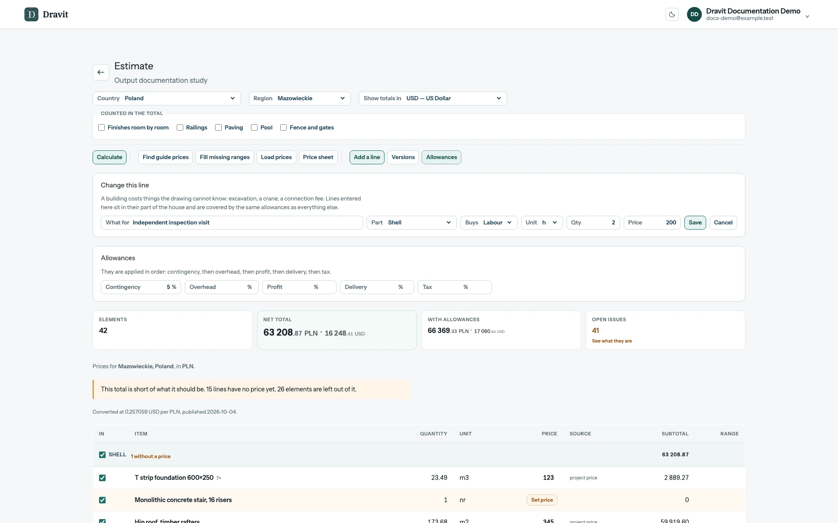Click the Tax percent field
838x523 pixels.
[455, 287]
